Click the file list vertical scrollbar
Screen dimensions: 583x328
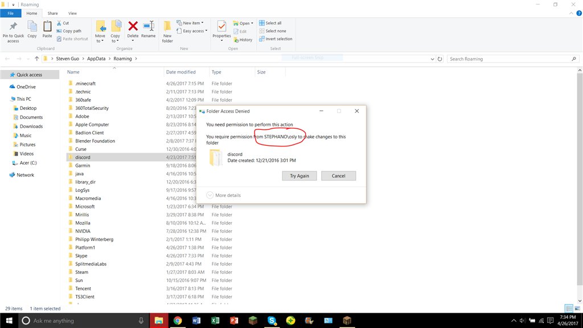click(x=580, y=178)
